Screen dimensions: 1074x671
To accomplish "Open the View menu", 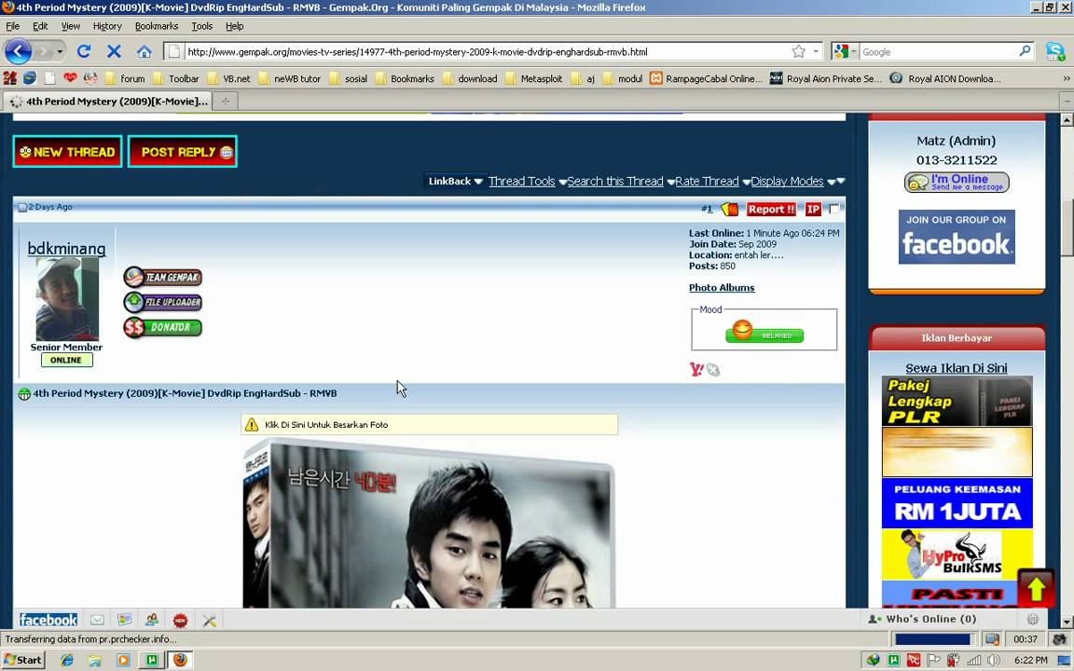I will [x=71, y=26].
